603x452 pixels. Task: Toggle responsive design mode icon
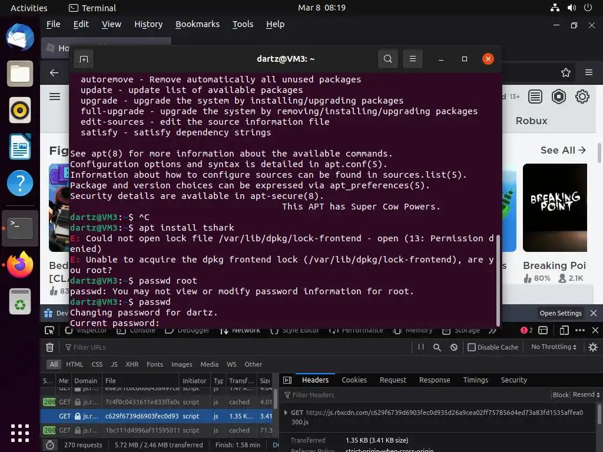(x=564, y=330)
